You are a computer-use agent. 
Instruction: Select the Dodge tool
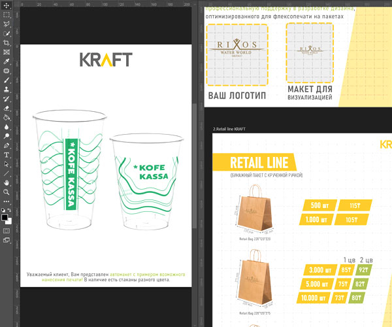7,136
